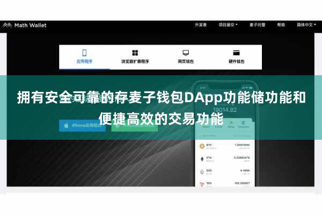Click the Math Wallet logo
This screenshot has height=215, width=322.
(25, 25)
